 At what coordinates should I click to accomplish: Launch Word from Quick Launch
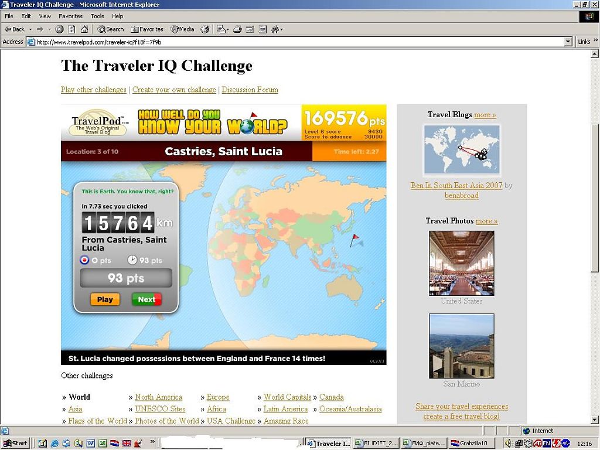(x=90, y=444)
